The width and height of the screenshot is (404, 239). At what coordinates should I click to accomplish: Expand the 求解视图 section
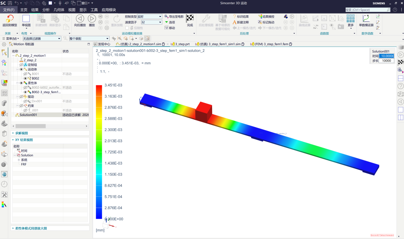click(x=13, y=133)
